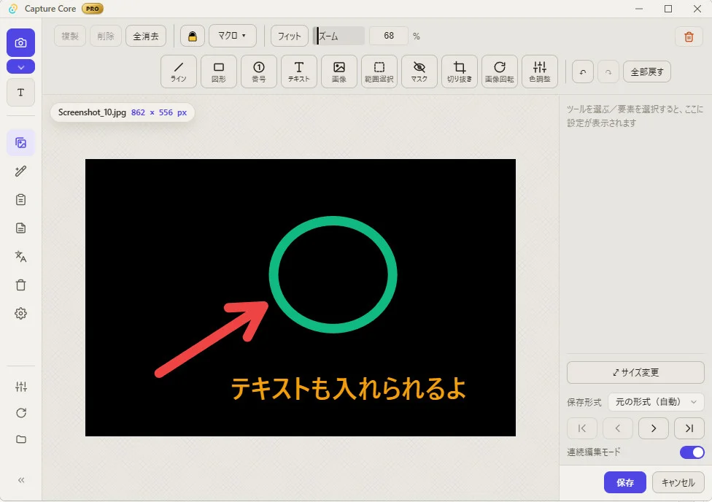Open the 色調整 color adjustment tool
This screenshot has width=712, height=502.
(539, 72)
